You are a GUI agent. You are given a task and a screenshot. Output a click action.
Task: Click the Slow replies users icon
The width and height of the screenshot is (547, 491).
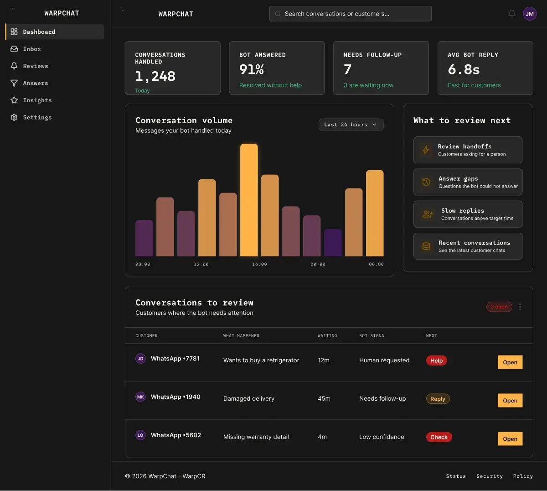point(428,214)
